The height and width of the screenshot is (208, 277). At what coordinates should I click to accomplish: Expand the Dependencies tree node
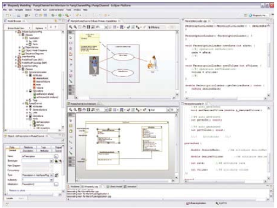pos(20,47)
